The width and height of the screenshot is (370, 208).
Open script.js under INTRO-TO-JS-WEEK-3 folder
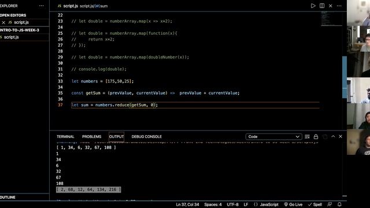point(11,37)
